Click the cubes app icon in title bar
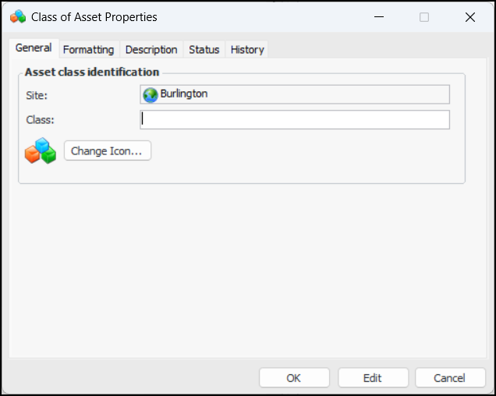 click(x=17, y=16)
